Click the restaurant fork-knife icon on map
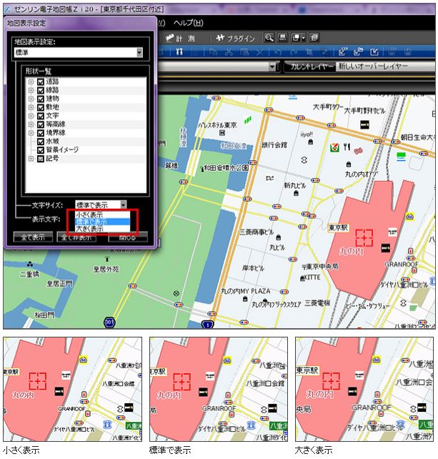 [347, 147]
